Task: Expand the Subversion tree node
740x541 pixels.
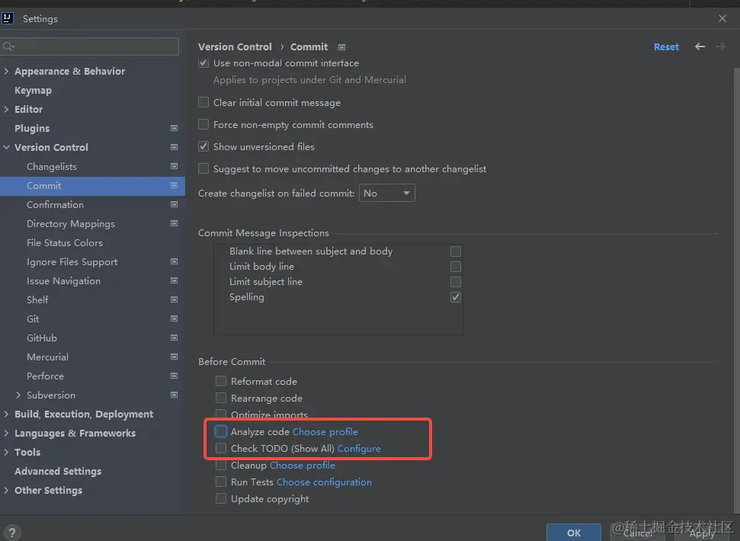Action: pyautogui.click(x=18, y=395)
